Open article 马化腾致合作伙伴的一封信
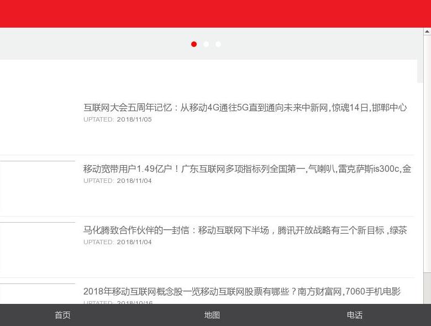Viewport: 431px width, 326px height. tap(245, 230)
